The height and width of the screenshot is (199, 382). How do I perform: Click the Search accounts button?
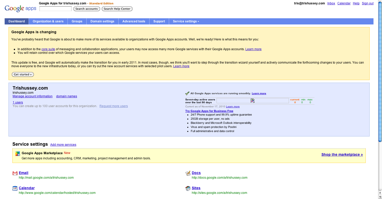click(x=87, y=9)
